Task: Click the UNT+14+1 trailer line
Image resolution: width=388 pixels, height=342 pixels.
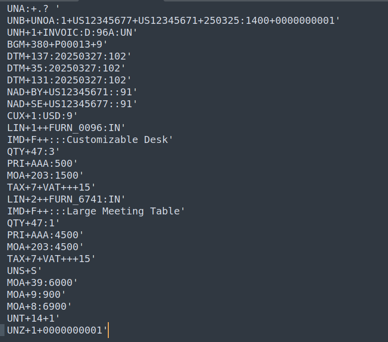Action: [x=33, y=319]
